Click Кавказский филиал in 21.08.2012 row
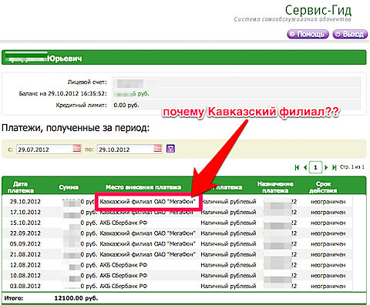The height and width of the screenshot is (305, 370). [x=147, y=254]
